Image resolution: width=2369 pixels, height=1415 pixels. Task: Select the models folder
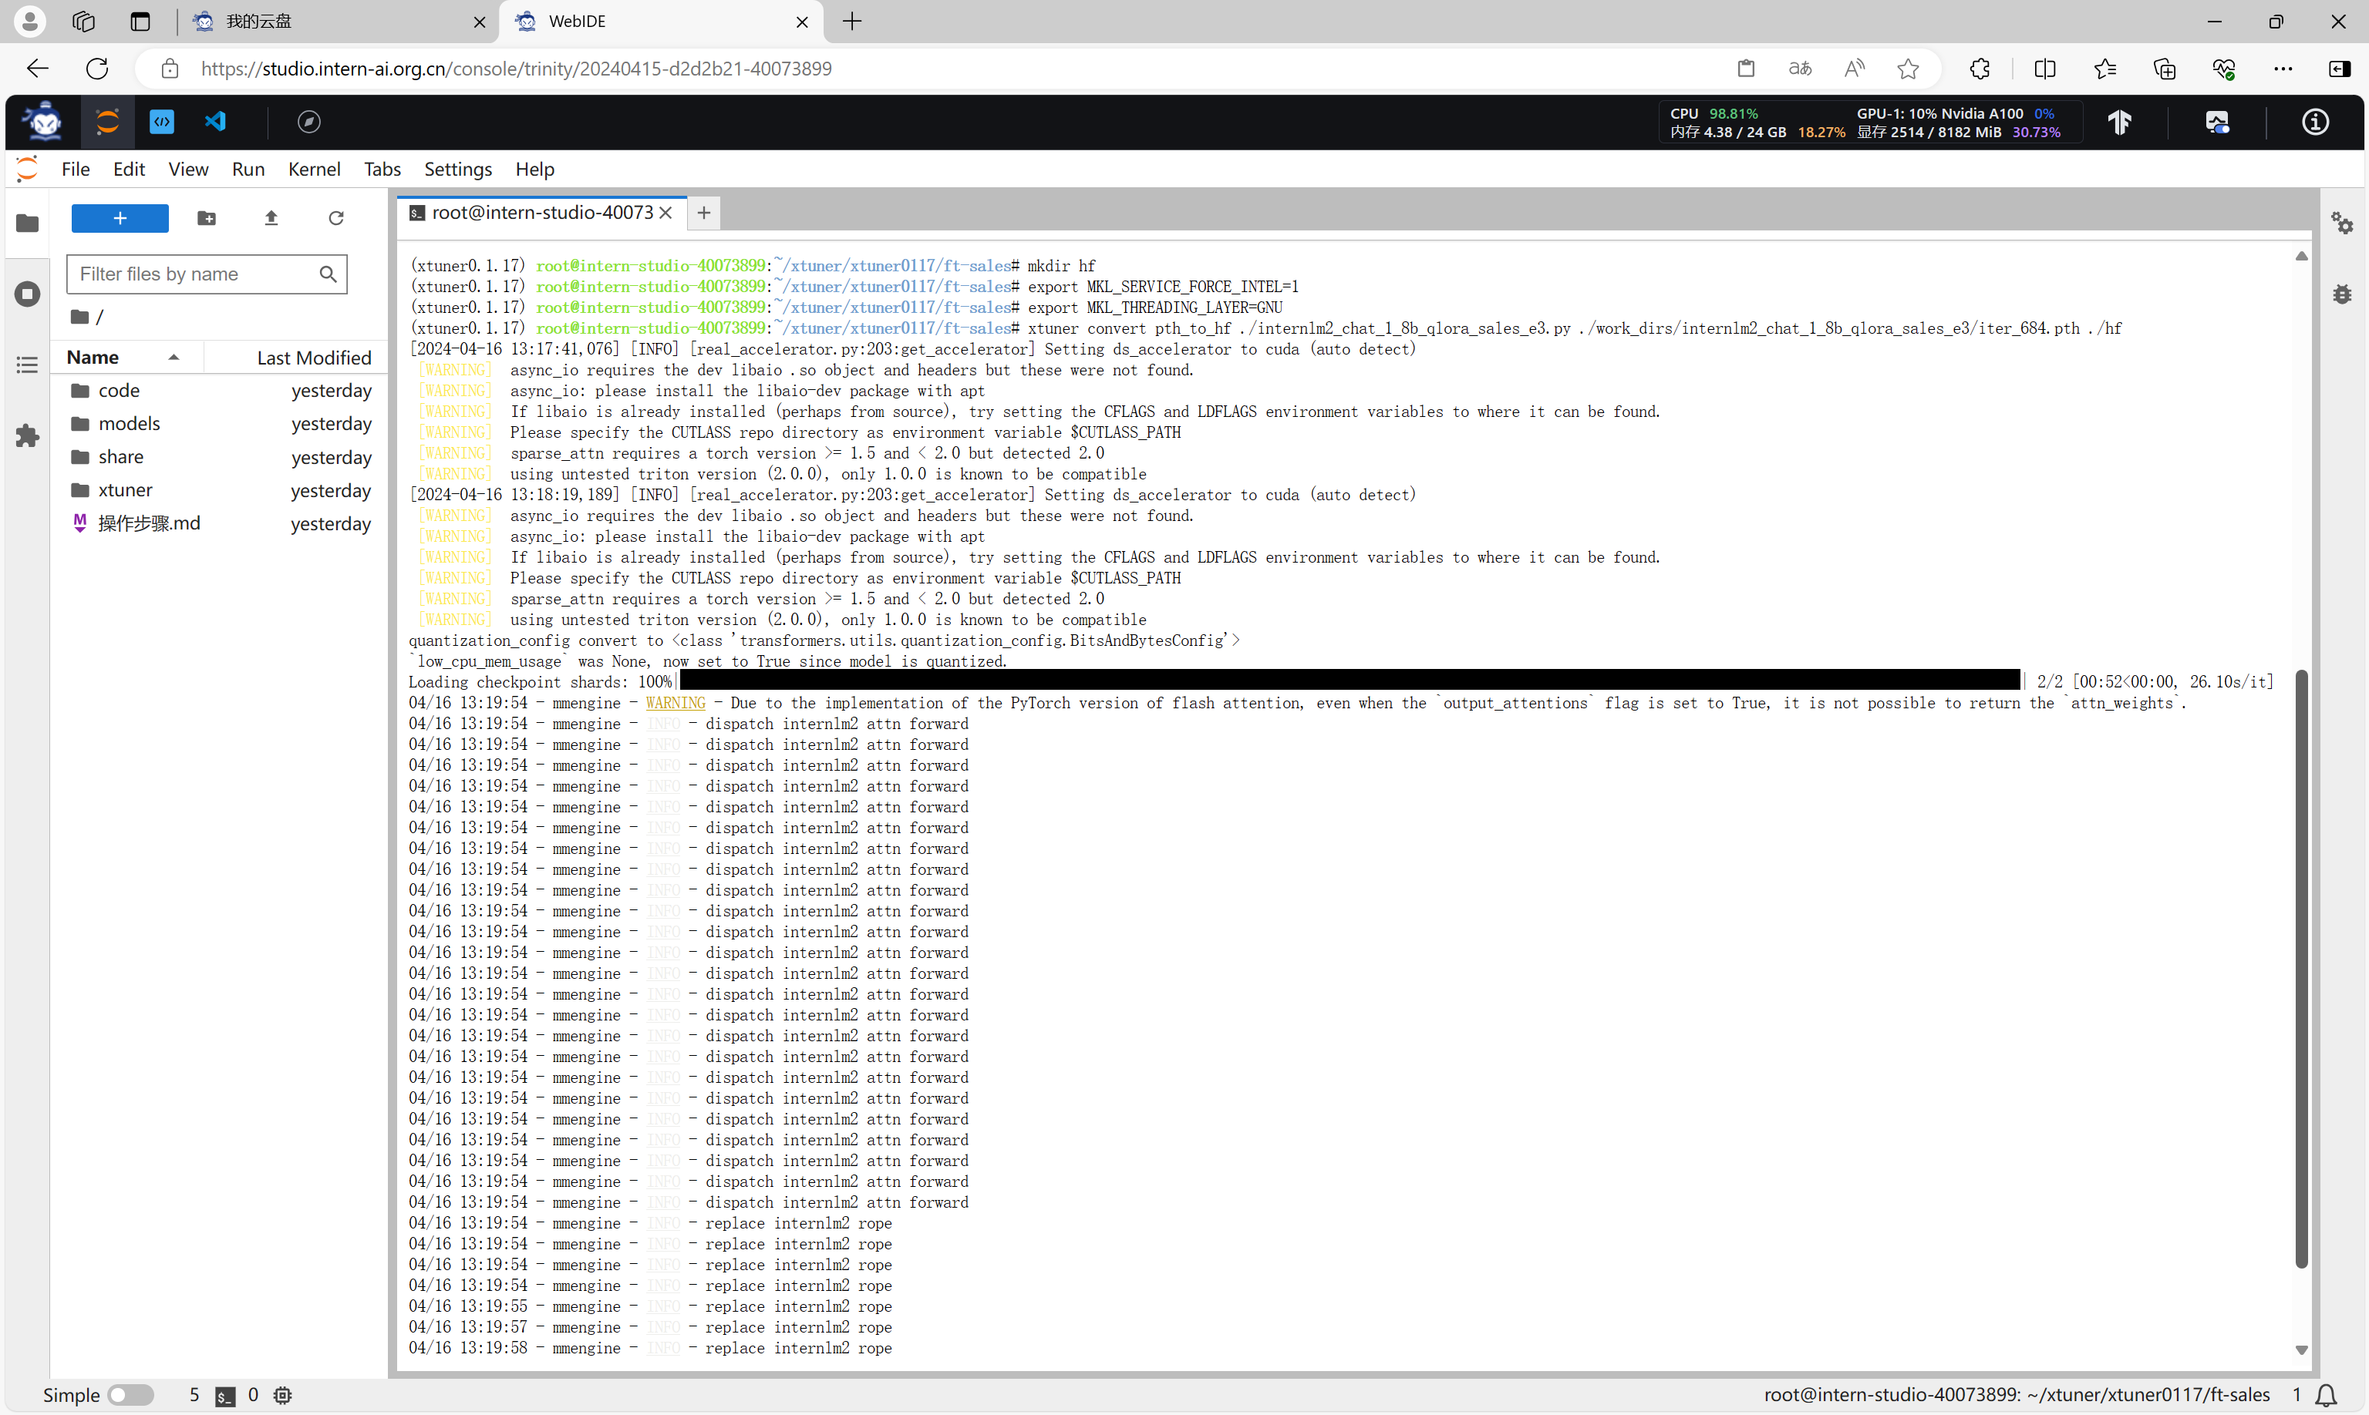coord(220,423)
